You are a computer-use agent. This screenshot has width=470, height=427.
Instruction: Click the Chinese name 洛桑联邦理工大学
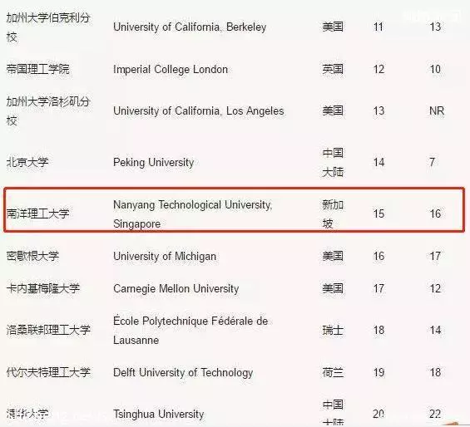[x=48, y=330]
